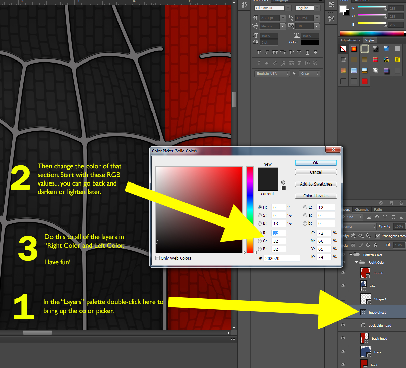The image size is (406, 368).
Task: Click the vertical hue slider strip
Action: (x=250, y=209)
